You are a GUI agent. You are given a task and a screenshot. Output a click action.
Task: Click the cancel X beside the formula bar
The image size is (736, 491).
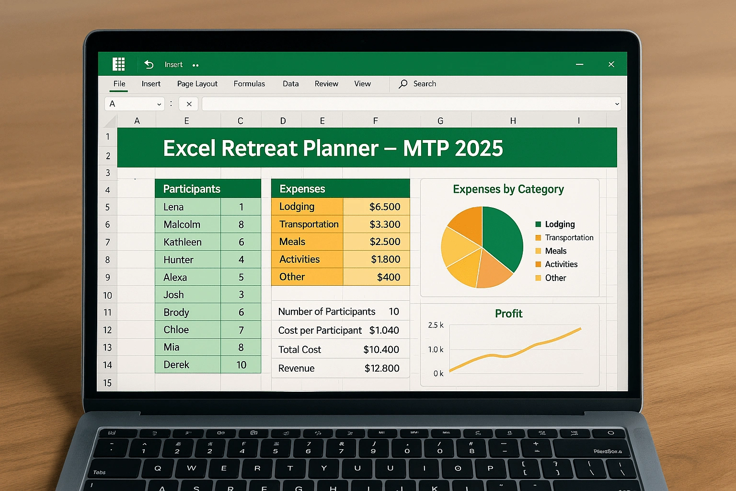click(189, 104)
